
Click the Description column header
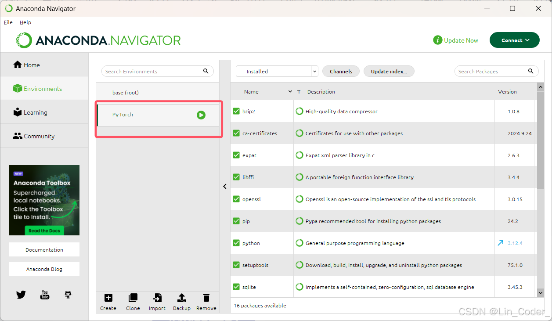click(x=321, y=92)
